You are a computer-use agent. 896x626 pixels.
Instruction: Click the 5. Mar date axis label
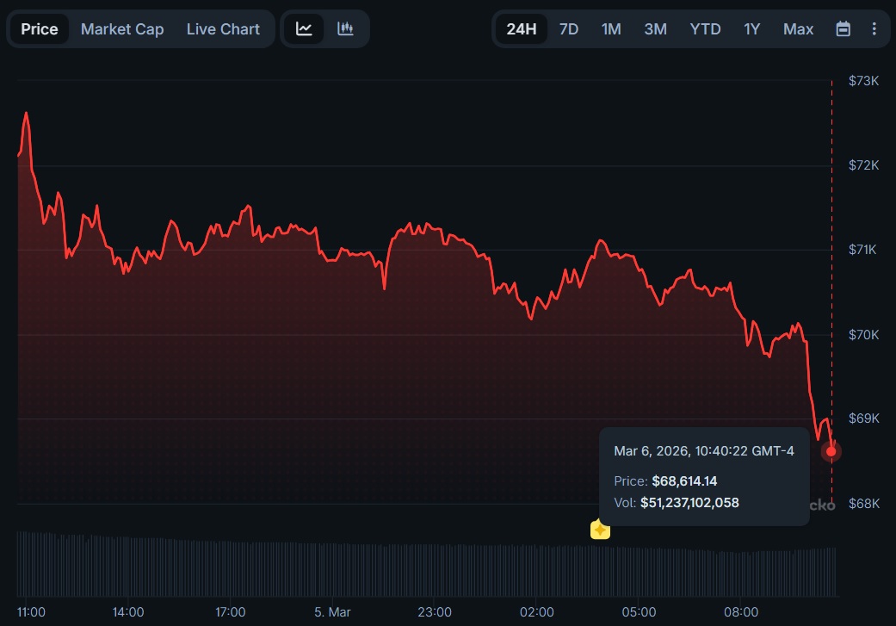pos(332,612)
